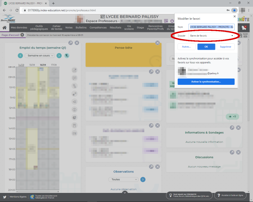Click OK in the bookmark dialog
The height and width of the screenshot is (202, 253).
tap(206, 47)
